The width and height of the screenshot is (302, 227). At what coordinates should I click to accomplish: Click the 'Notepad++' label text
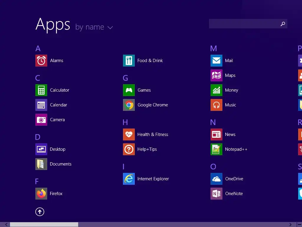tap(236, 149)
